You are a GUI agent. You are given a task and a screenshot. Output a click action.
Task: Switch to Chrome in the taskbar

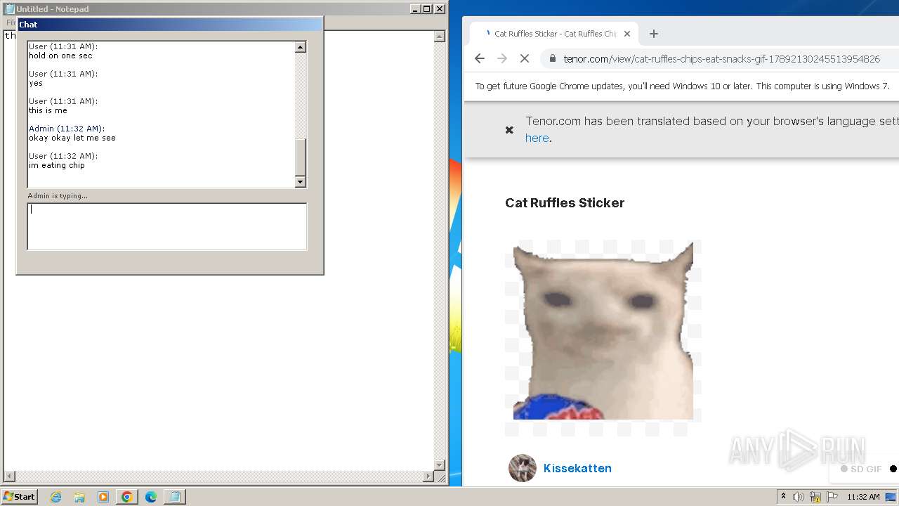[x=127, y=497]
